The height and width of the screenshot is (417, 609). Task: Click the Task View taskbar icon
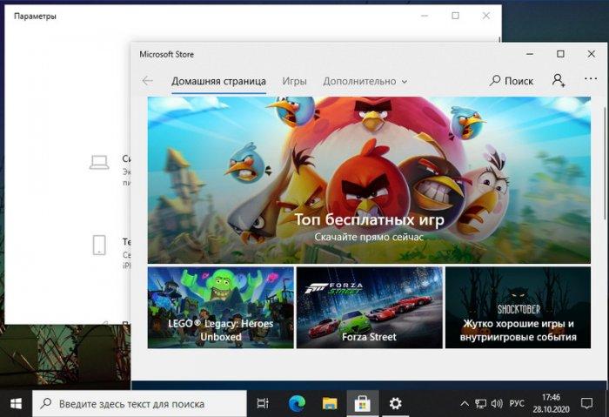[263, 404]
